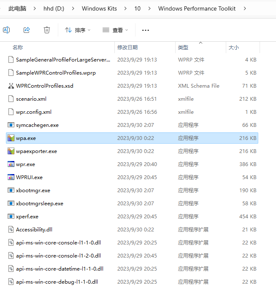This screenshot has height=290, width=276.
Task: Open the 排序 sort dropdown
Action: click(78, 30)
